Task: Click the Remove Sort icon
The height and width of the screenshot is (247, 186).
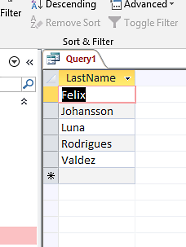Action: click(36, 22)
